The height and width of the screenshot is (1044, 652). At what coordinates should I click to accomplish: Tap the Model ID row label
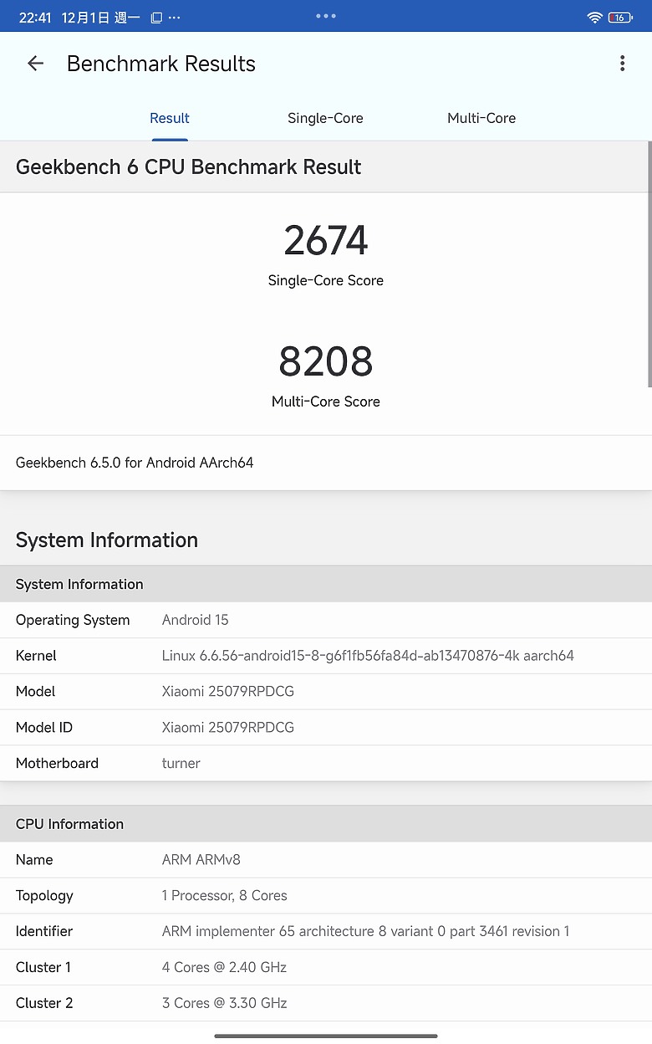click(44, 728)
